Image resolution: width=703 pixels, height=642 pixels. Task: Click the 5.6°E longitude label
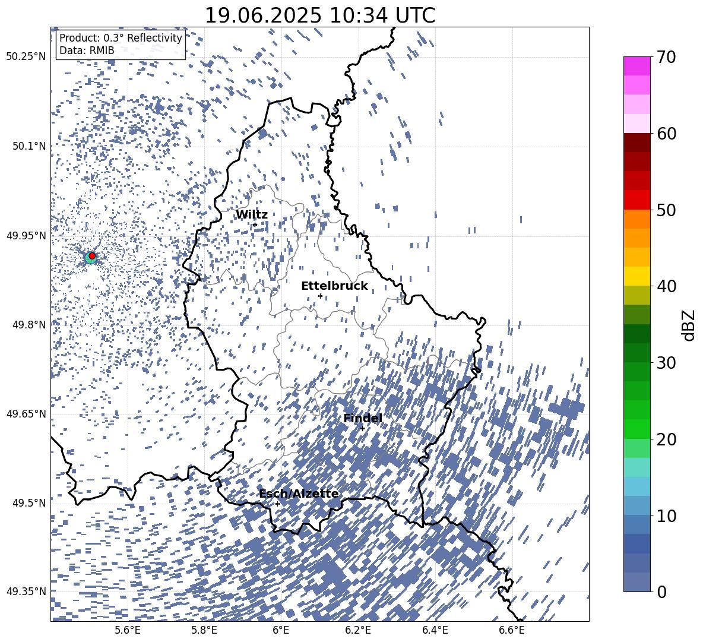[x=128, y=631]
